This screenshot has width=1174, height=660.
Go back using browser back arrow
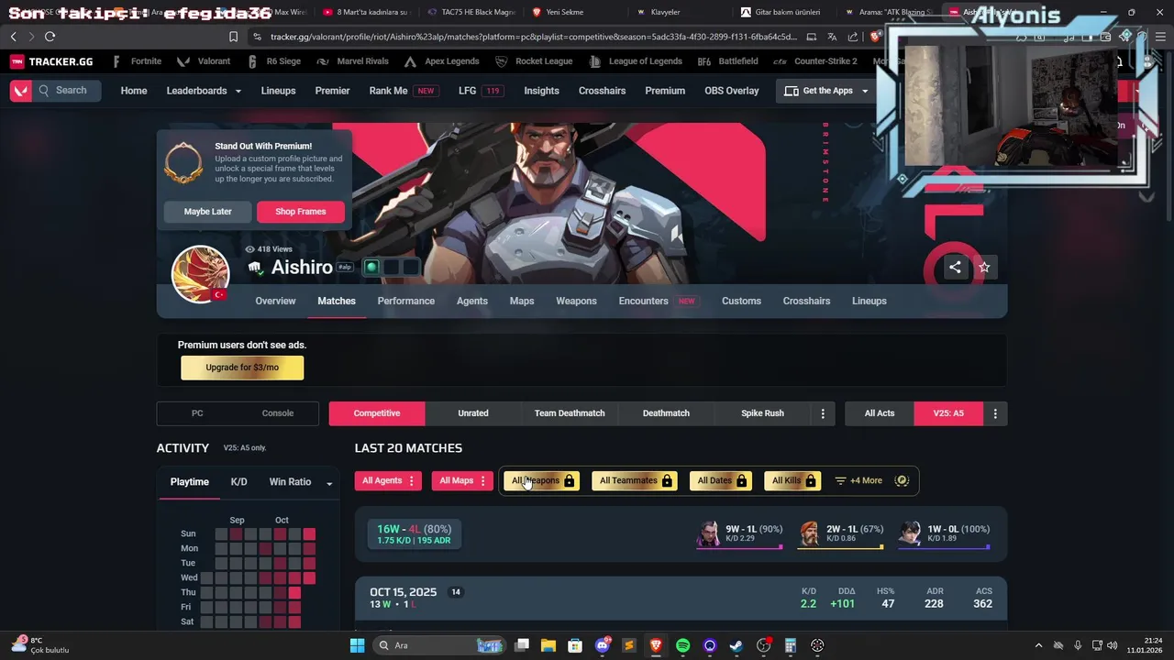coord(13,37)
